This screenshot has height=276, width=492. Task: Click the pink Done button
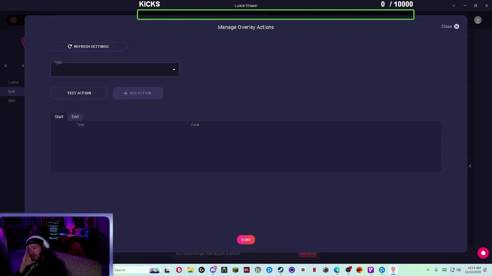[x=246, y=240]
